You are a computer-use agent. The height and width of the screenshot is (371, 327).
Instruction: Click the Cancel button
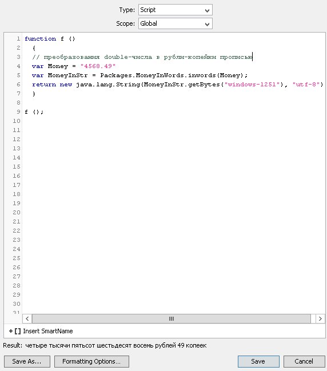[304, 361]
